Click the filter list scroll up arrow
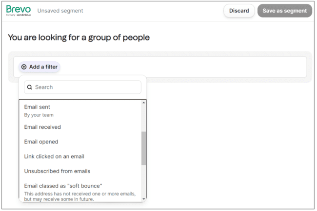This screenshot has width=317, height=211. pyautogui.click(x=144, y=103)
